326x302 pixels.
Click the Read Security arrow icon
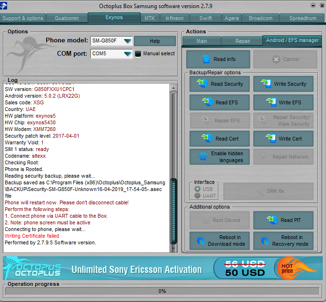pyautogui.click(x=202, y=83)
